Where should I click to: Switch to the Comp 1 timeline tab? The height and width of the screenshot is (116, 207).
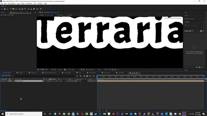point(21,73)
